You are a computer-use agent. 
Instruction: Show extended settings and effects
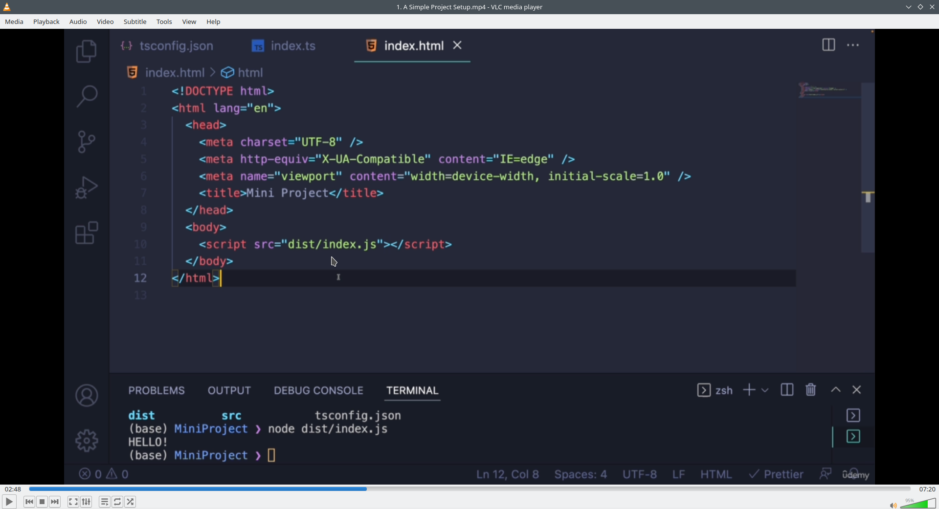tap(86, 502)
